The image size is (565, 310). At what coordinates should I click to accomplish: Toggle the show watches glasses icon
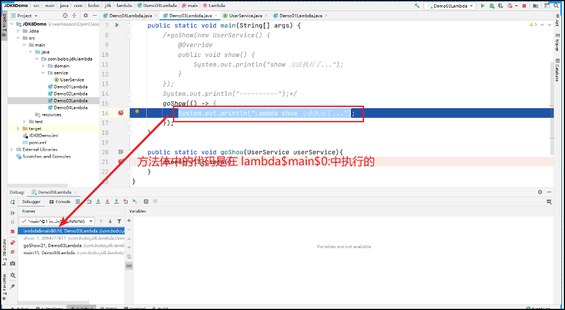click(x=129, y=266)
